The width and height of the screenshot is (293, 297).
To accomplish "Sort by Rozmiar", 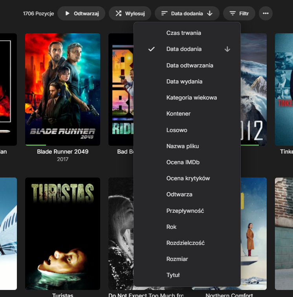I will click(187, 259).
